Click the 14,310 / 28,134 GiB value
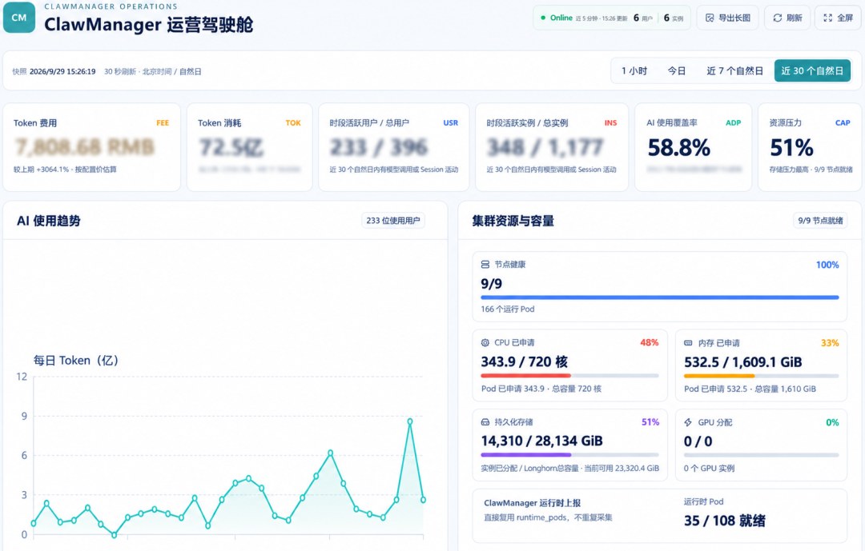 (541, 441)
